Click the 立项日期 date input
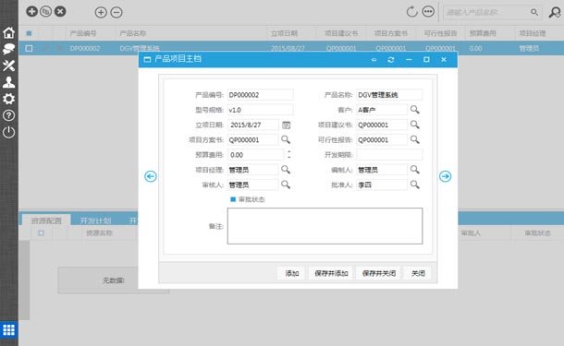Screen dimensions: 564x346 pos(253,125)
